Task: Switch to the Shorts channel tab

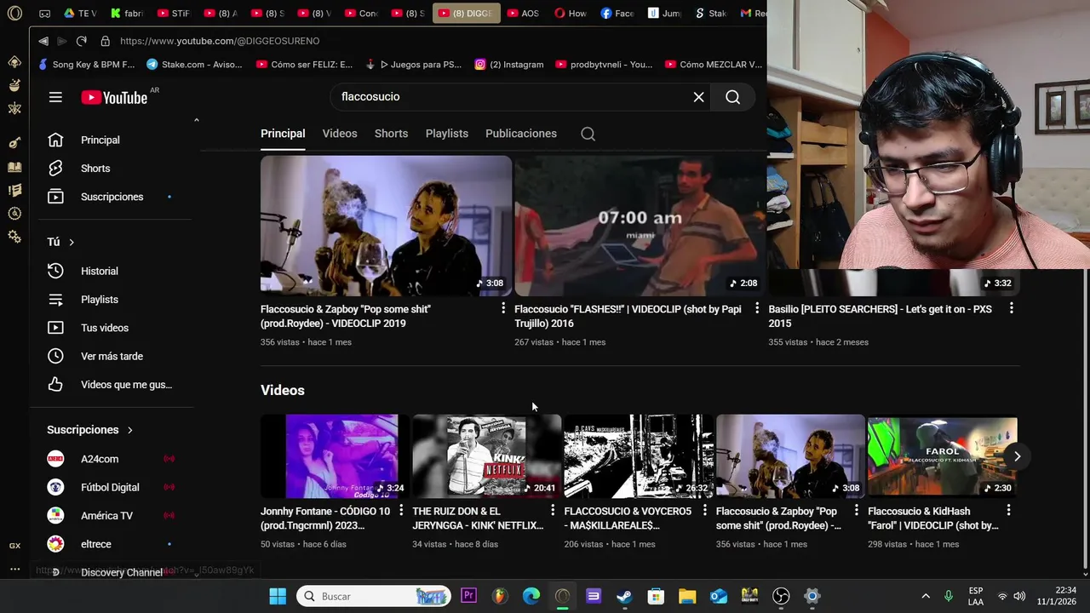Action: [x=391, y=134]
